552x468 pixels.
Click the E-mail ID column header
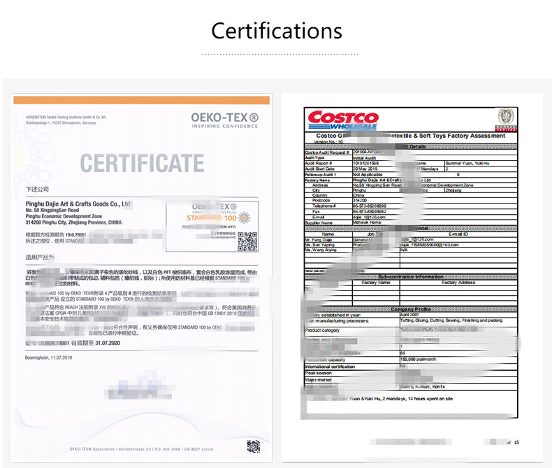(458, 234)
